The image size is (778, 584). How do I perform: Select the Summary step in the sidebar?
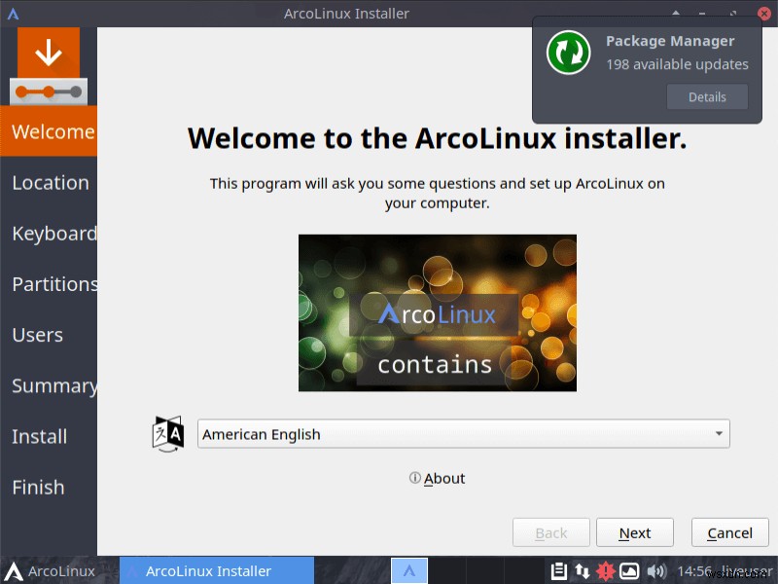pyautogui.click(x=53, y=385)
